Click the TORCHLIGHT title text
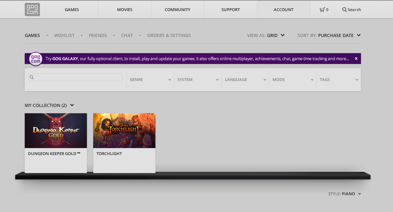The image size is (393, 212). pyautogui.click(x=109, y=154)
